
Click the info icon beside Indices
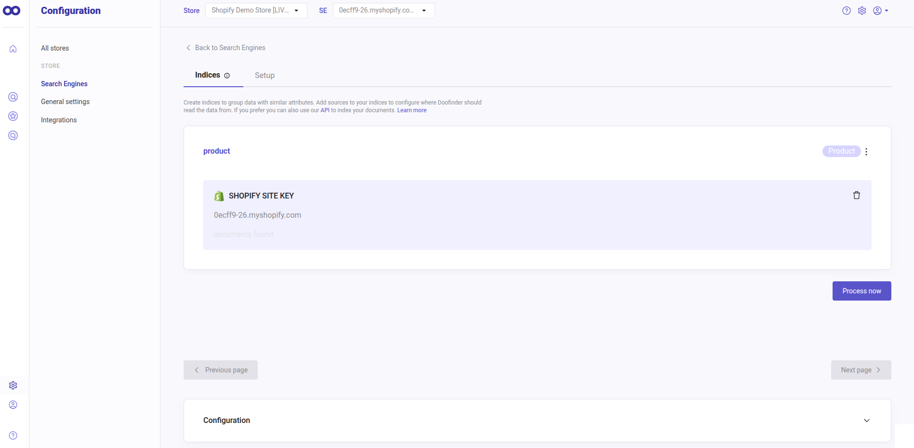[x=227, y=76]
